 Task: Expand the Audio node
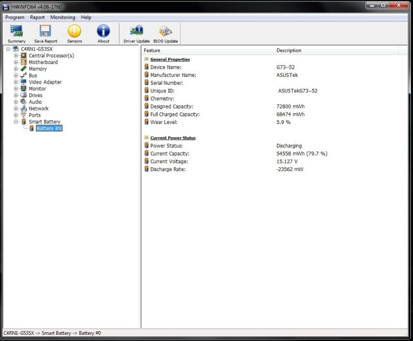pyautogui.click(x=16, y=102)
